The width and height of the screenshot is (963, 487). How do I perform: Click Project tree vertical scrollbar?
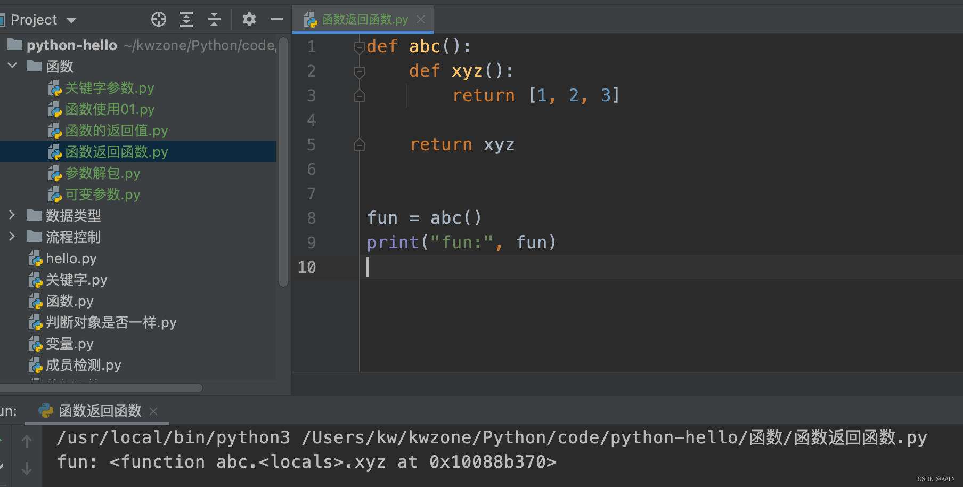(283, 162)
